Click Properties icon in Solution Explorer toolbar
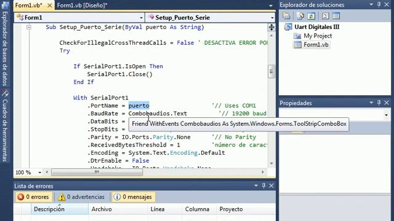 click(x=286, y=16)
